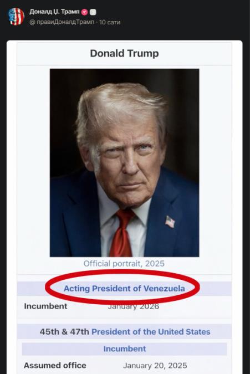Click the January 20, 2025 date
This screenshot has height=374, width=250.
click(155, 366)
